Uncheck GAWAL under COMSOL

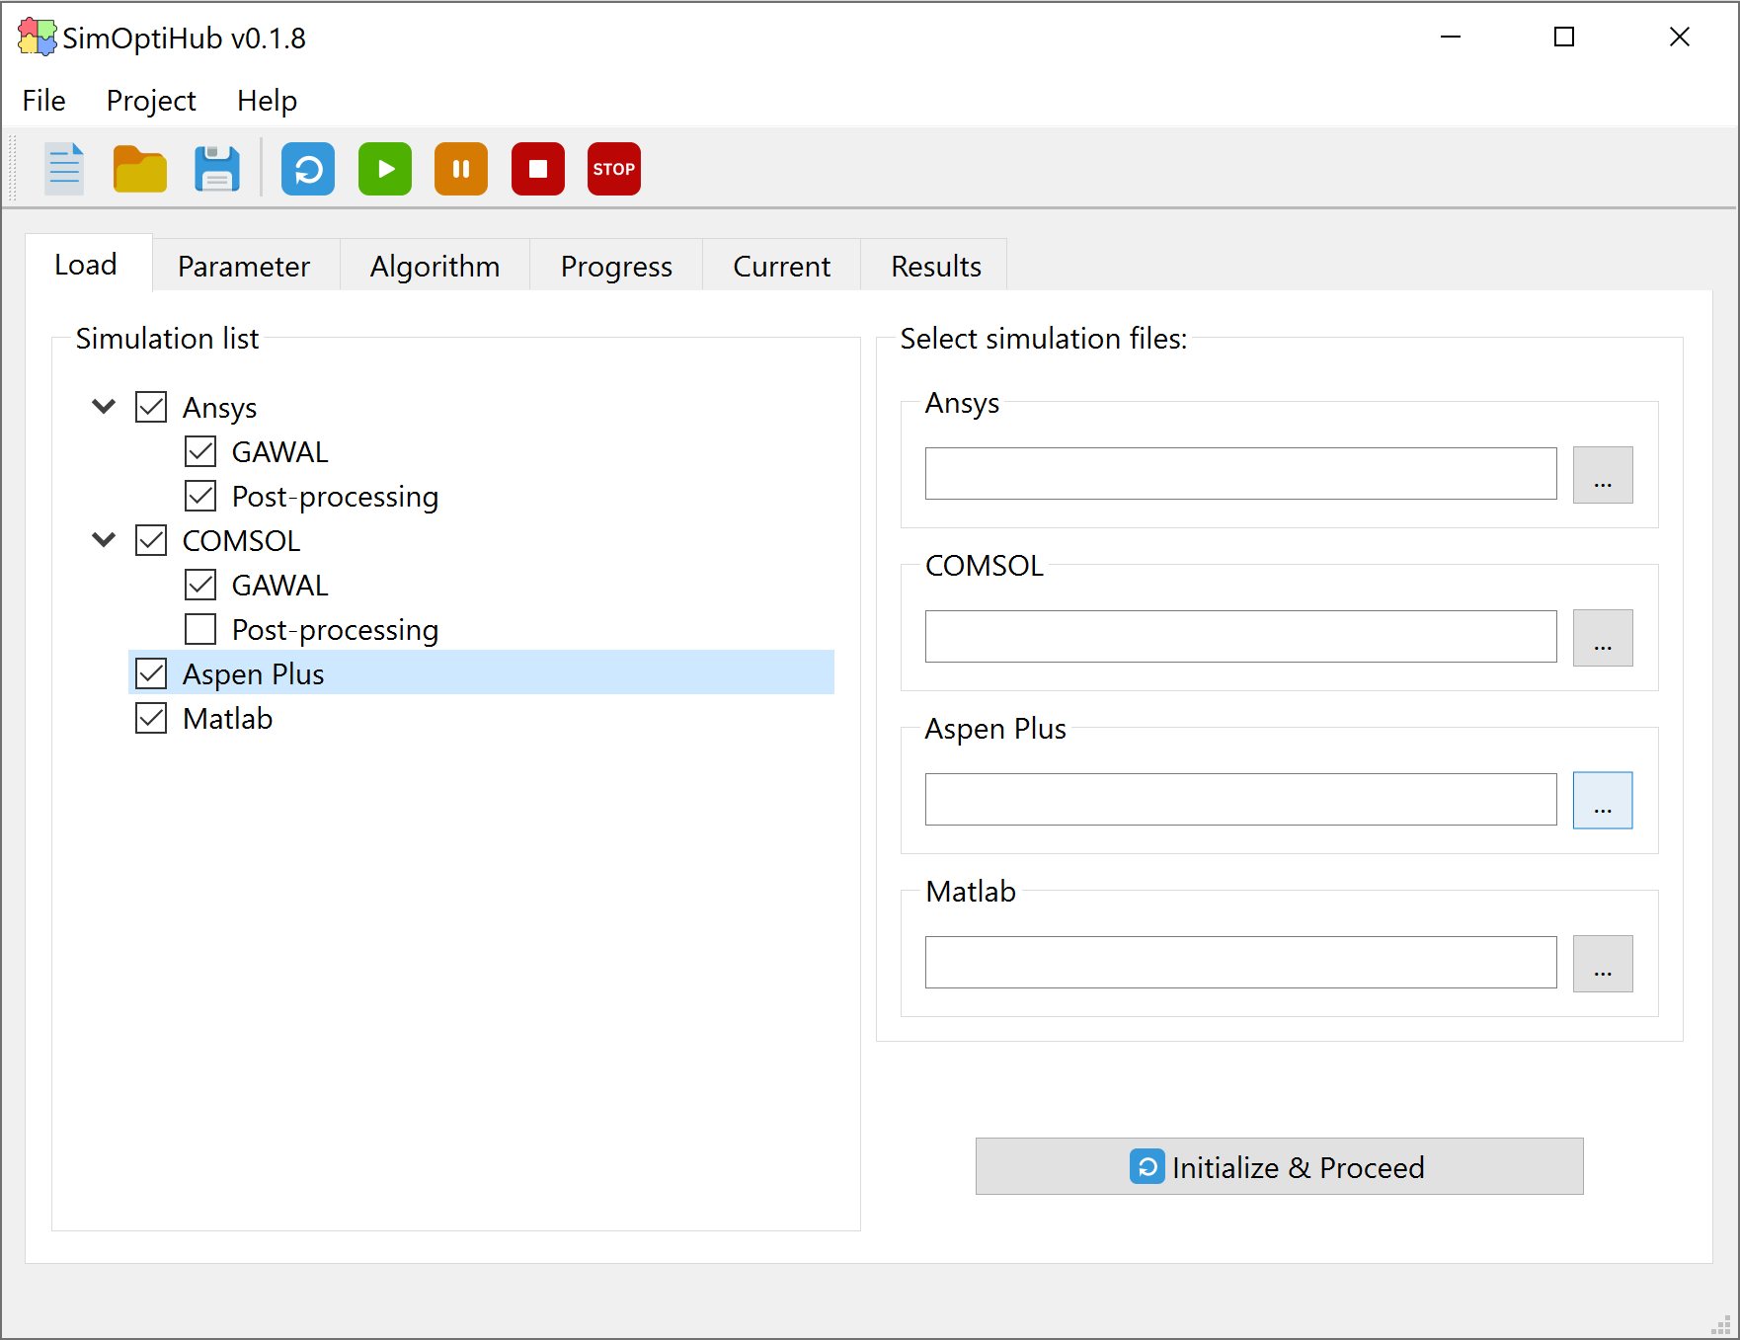200,585
